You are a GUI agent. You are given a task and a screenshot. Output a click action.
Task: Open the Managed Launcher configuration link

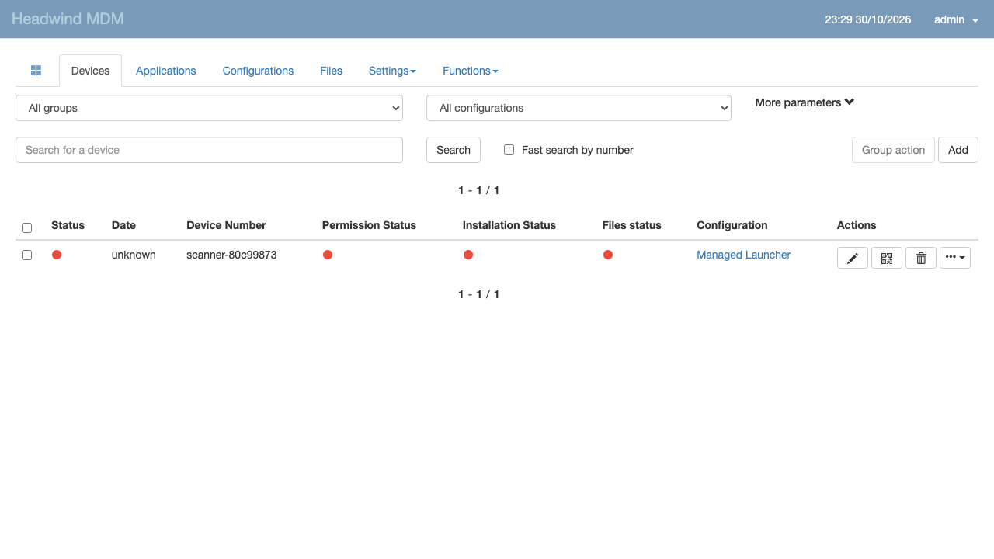[x=744, y=255]
